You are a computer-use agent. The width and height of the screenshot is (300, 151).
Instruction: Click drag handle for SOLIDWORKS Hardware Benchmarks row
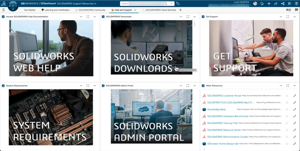[x=287, y=116]
